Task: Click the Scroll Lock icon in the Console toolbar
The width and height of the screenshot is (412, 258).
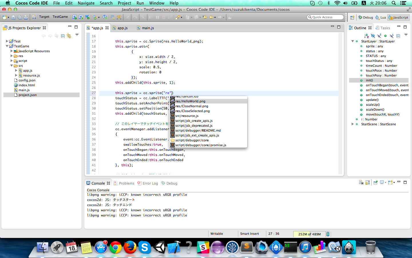Action: [x=368, y=182]
